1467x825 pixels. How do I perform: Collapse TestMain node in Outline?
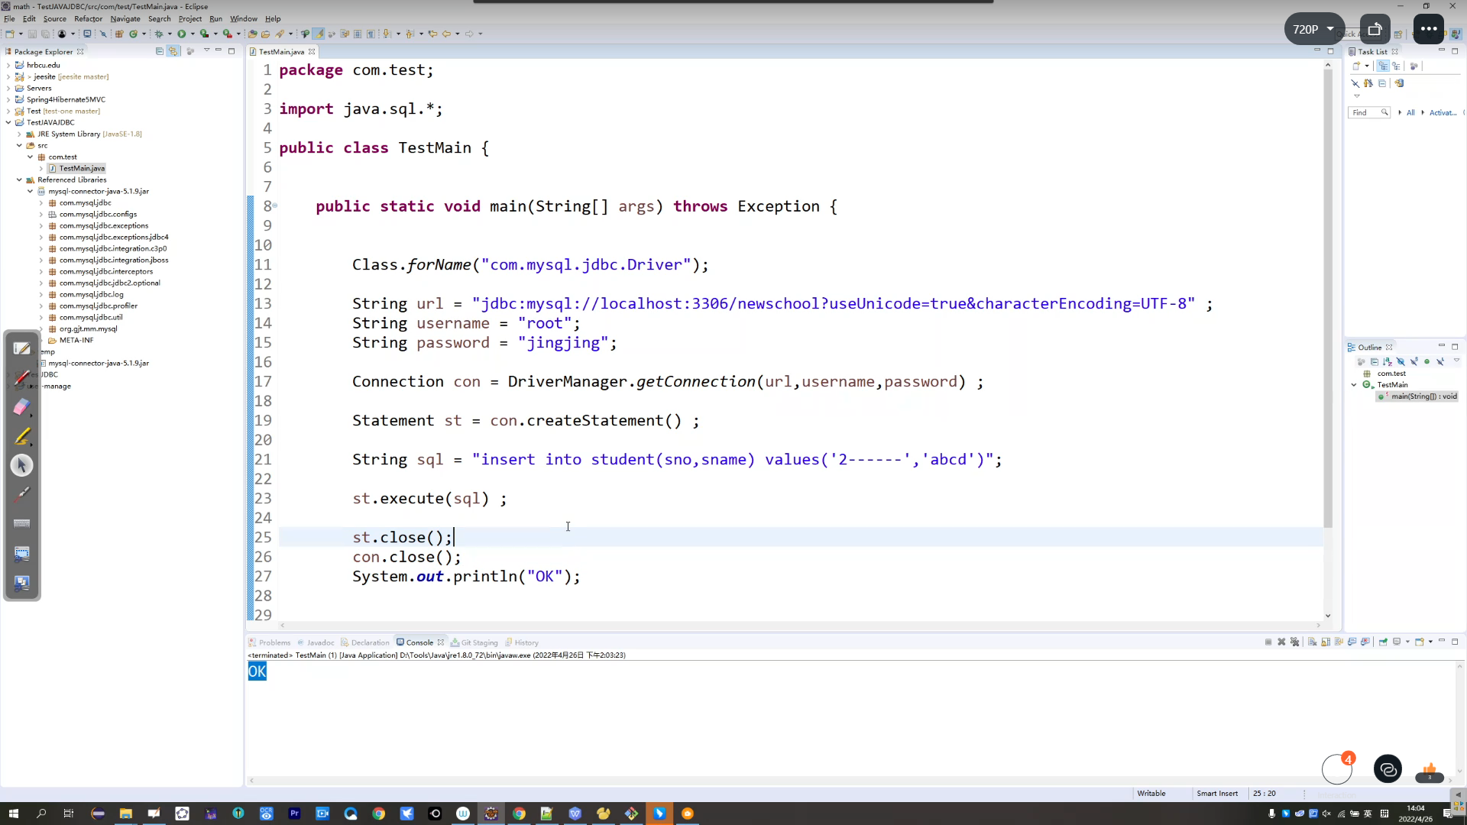(x=1354, y=385)
